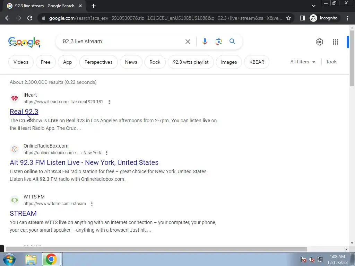Select 92.3 wtts playlist chip

191,62
